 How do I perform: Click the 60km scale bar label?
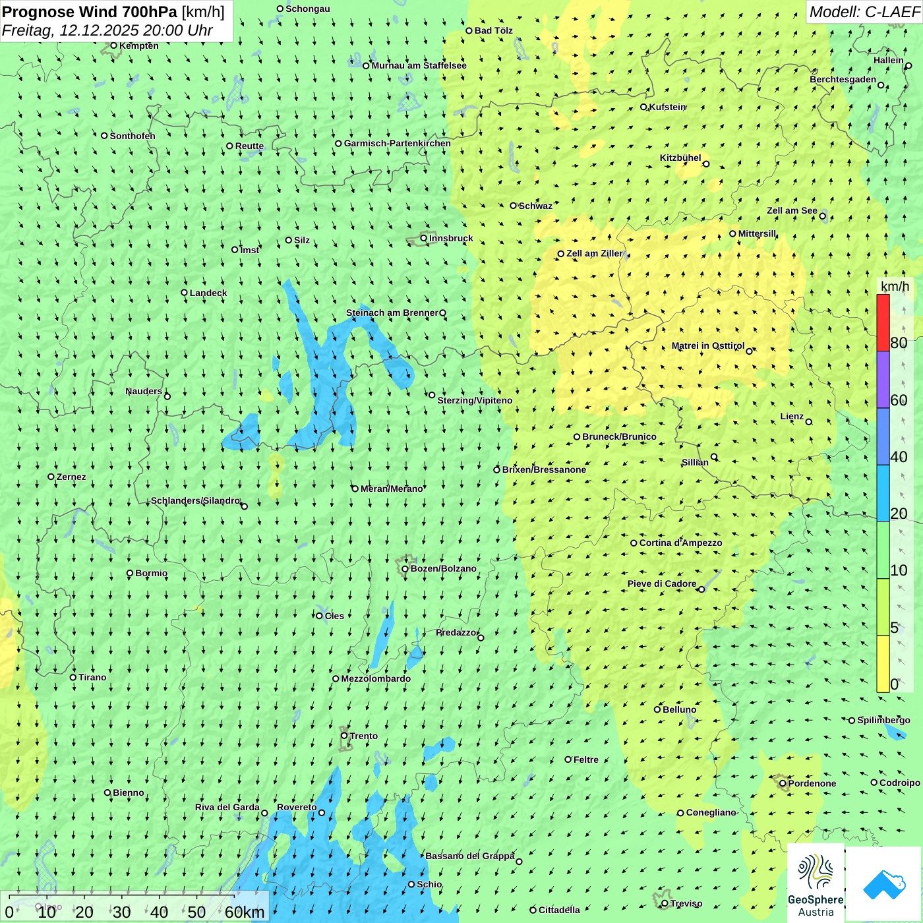coord(245,912)
